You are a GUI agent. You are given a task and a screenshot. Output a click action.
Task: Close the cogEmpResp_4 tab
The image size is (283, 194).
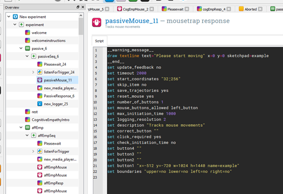click(229, 9)
